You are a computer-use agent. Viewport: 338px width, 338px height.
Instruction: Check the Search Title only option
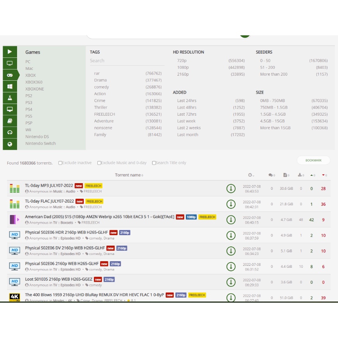click(x=154, y=163)
